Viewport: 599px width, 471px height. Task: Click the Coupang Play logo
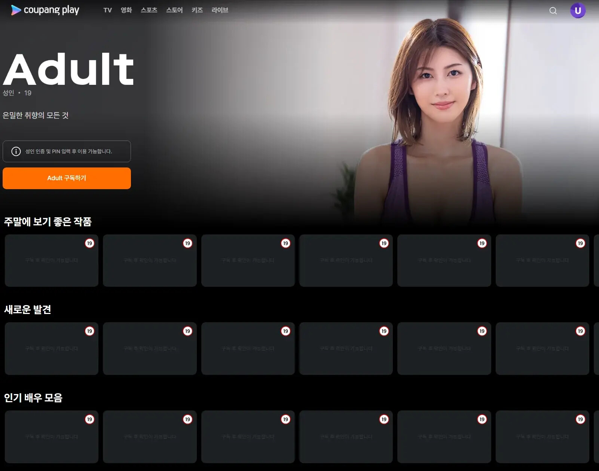pyautogui.click(x=45, y=10)
